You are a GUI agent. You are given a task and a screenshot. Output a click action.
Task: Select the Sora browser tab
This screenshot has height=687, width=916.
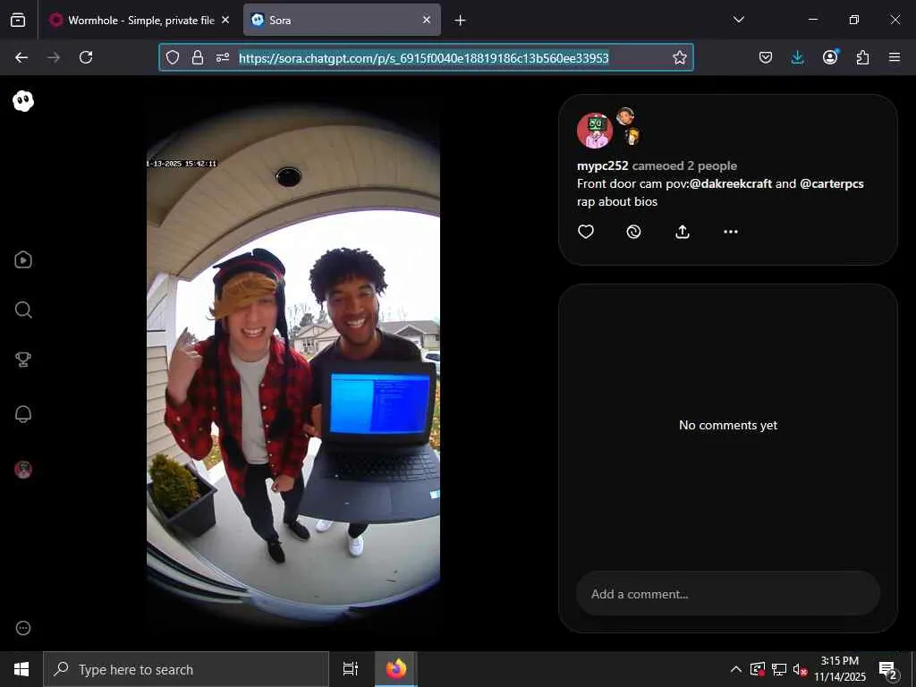(x=342, y=20)
